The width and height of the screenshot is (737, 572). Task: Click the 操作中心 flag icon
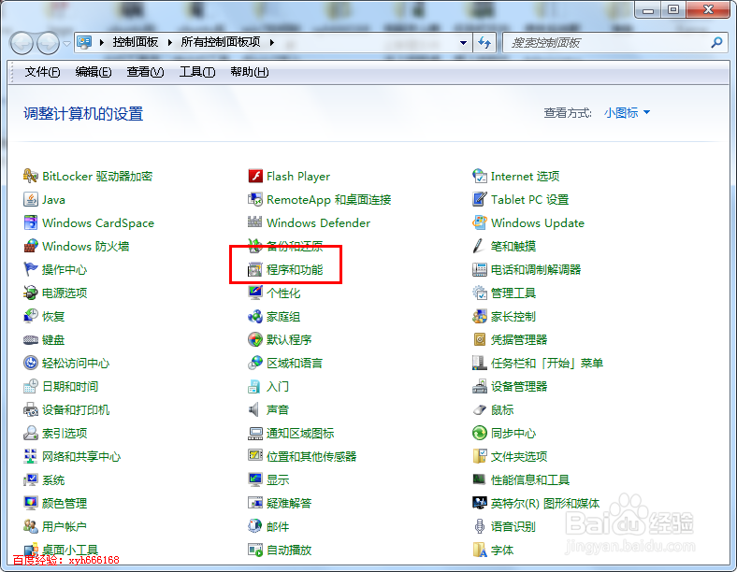tap(31, 269)
